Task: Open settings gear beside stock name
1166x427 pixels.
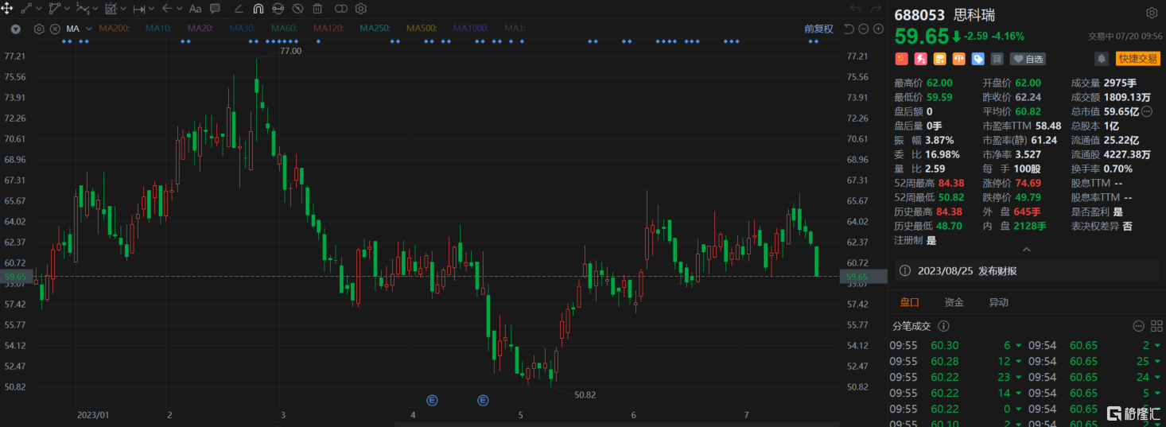Action: coord(1152,14)
